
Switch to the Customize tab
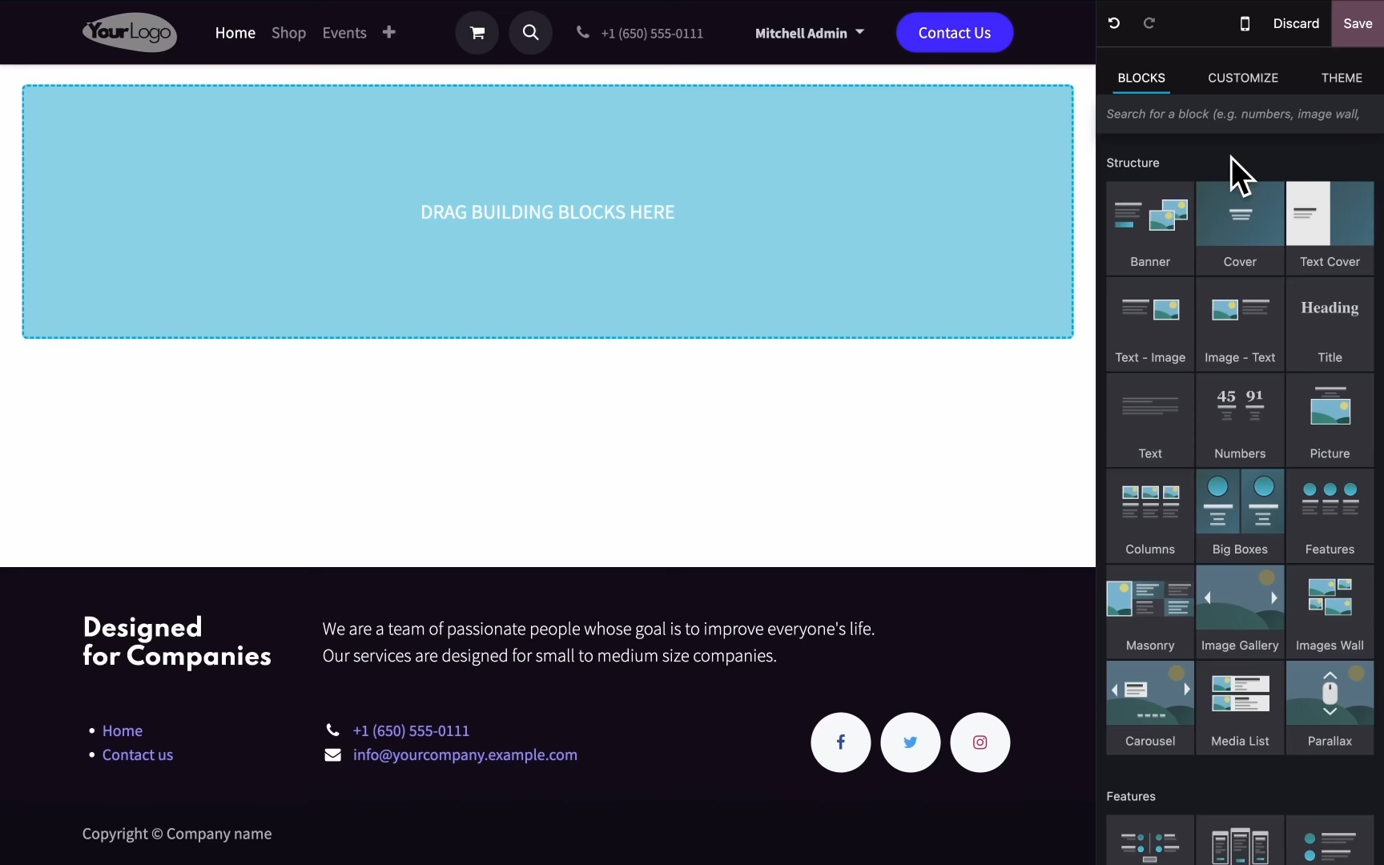coord(1242,78)
